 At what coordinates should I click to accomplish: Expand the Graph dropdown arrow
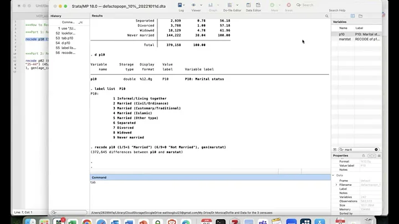coord(218,5)
